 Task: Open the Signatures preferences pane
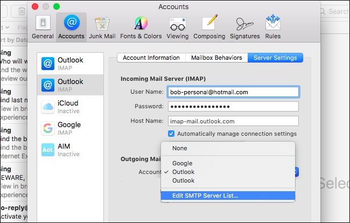point(245,27)
